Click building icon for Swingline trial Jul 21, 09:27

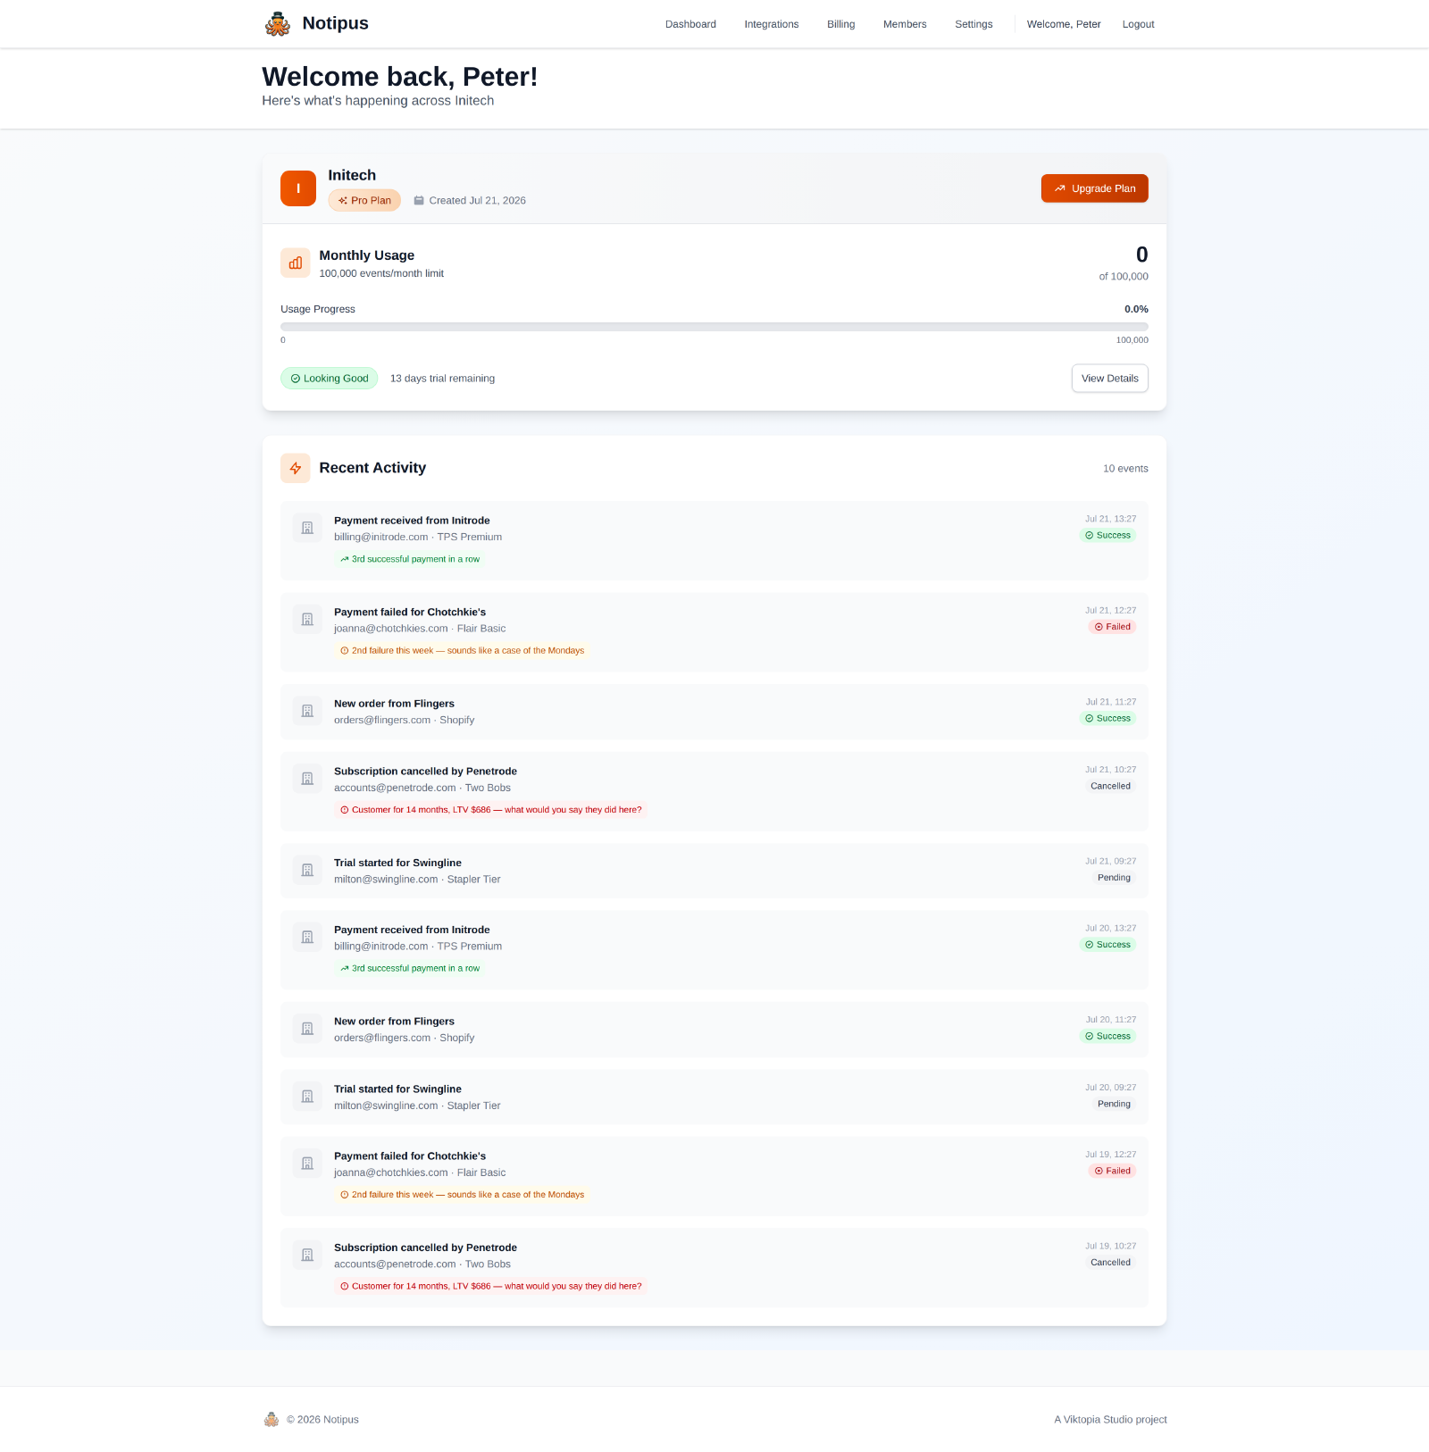coord(307,870)
